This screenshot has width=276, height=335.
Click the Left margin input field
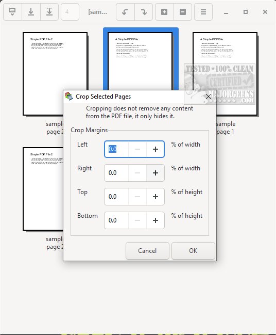[116, 149]
